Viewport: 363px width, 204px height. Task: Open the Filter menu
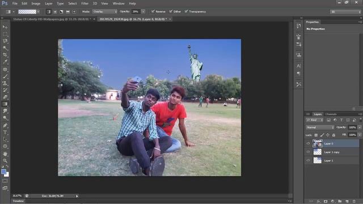click(85, 3)
